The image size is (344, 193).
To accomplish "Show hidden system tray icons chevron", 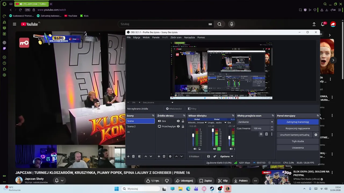I will (x=304, y=189).
